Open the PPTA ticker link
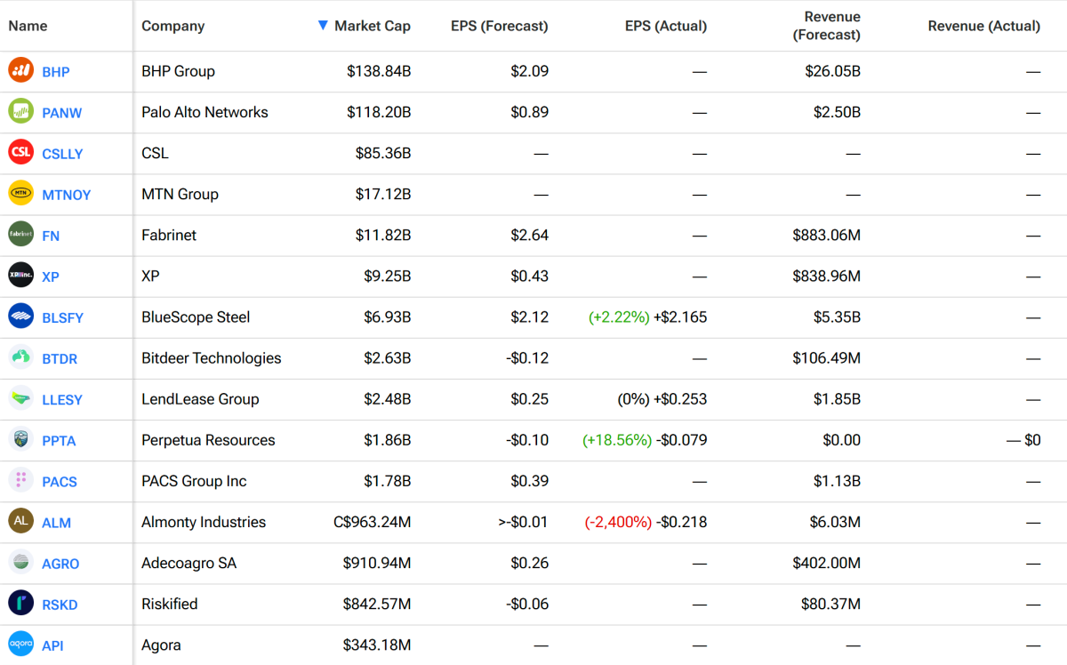The width and height of the screenshot is (1067, 665). click(60, 441)
